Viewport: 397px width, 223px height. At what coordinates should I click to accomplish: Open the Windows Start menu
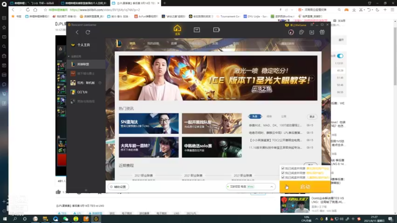coord(4,219)
